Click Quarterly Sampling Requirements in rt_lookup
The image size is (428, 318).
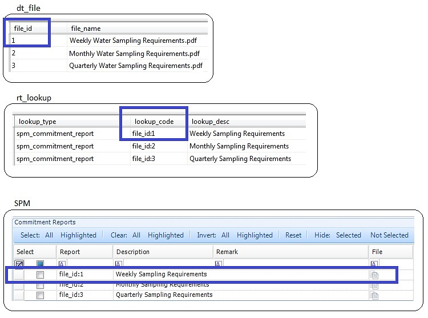click(x=240, y=159)
